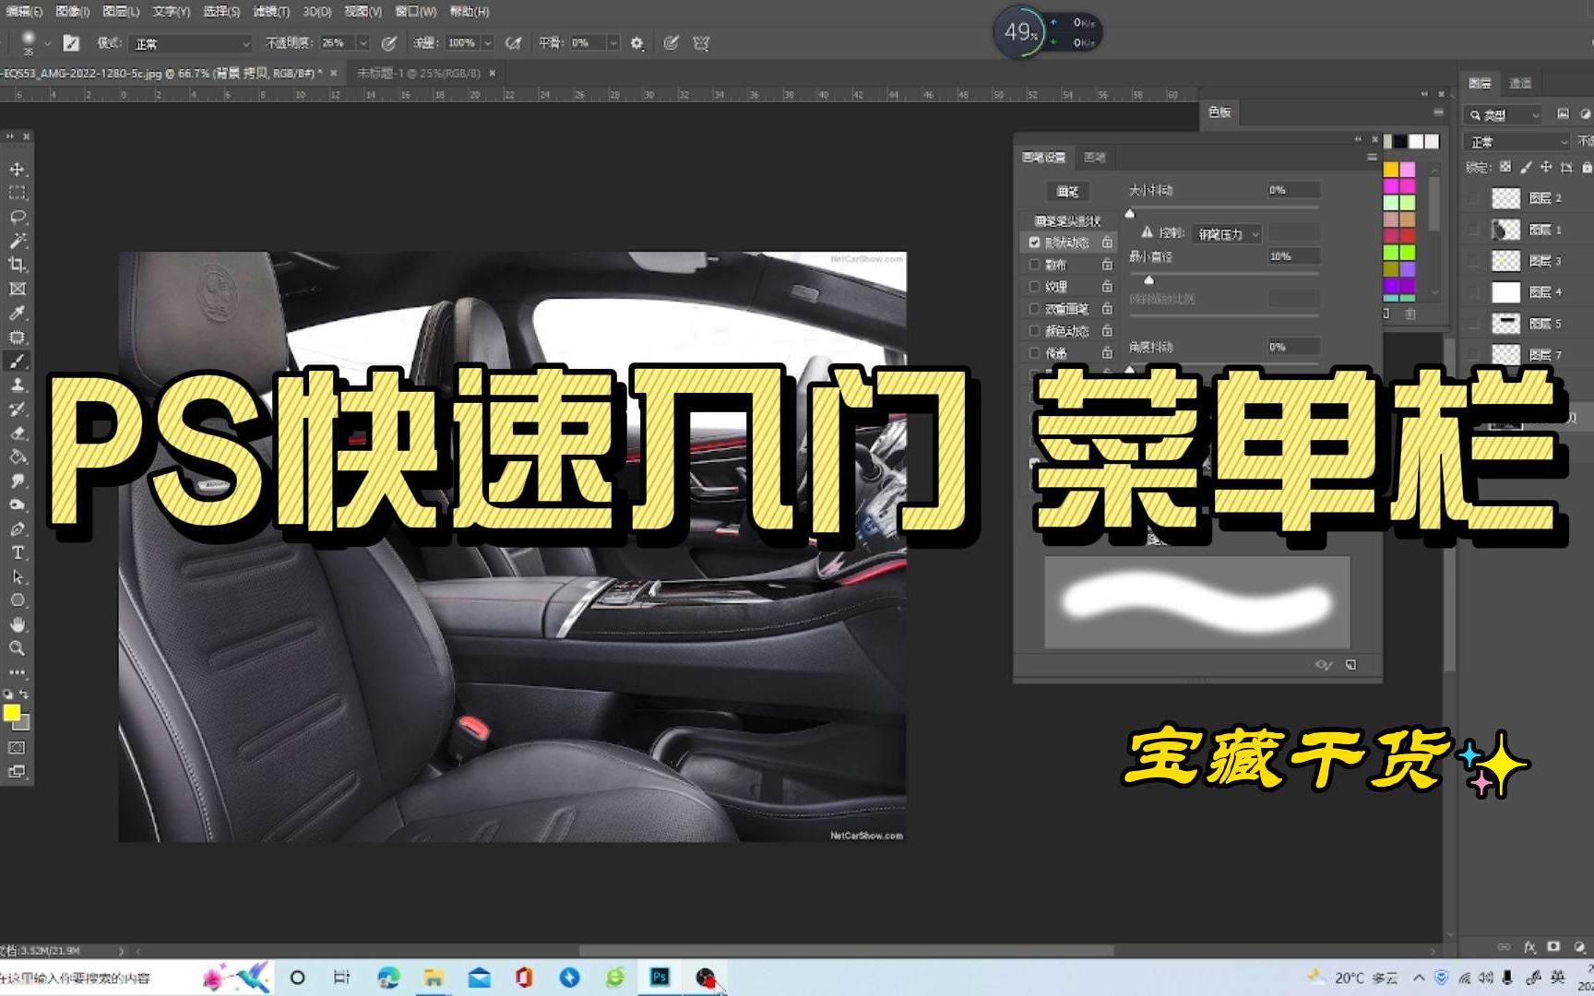
Task: Pick the orange swatch in 色板
Action: 1391,170
